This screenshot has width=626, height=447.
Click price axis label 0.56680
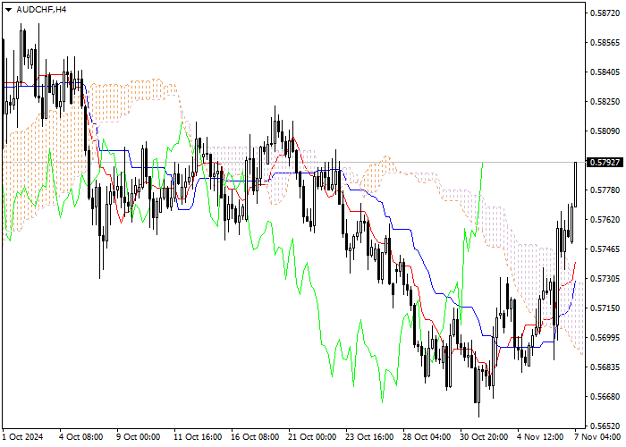point(605,397)
